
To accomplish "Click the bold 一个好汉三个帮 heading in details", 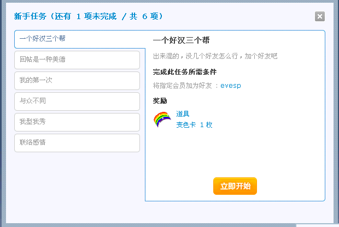I will coord(181,40).
